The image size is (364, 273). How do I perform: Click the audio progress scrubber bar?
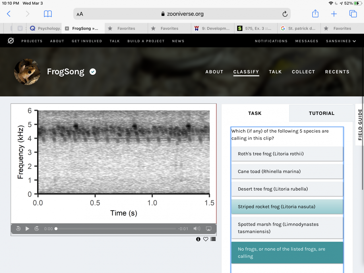tap(117, 229)
